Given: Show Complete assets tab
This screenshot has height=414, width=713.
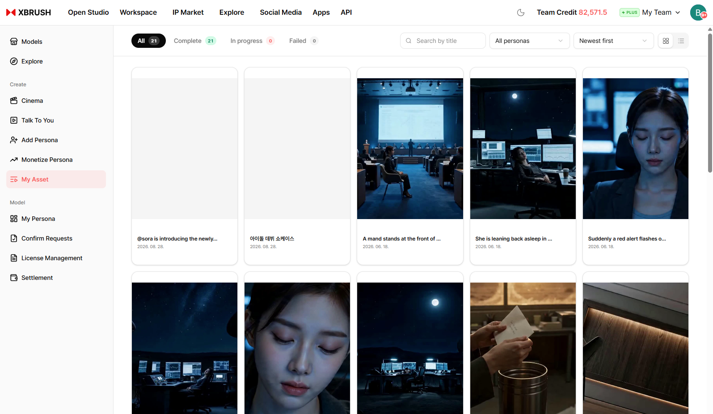Looking at the screenshot, I should 195,41.
